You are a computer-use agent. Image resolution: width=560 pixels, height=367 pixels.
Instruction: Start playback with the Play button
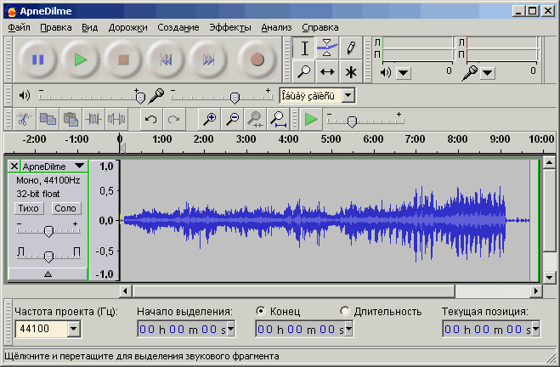[81, 59]
